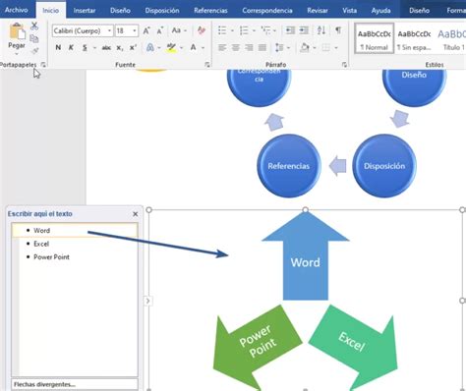Screen dimensions: 466x391
Task: Switch to the Referencias ribbon tab
Action: pyautogui.click(x=210, y=11)
